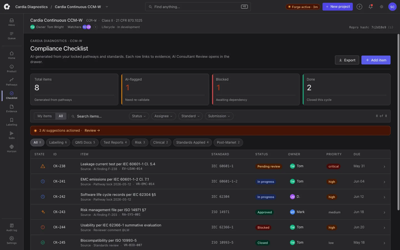Go to Home in sidebar

click(x=12, y=55)
